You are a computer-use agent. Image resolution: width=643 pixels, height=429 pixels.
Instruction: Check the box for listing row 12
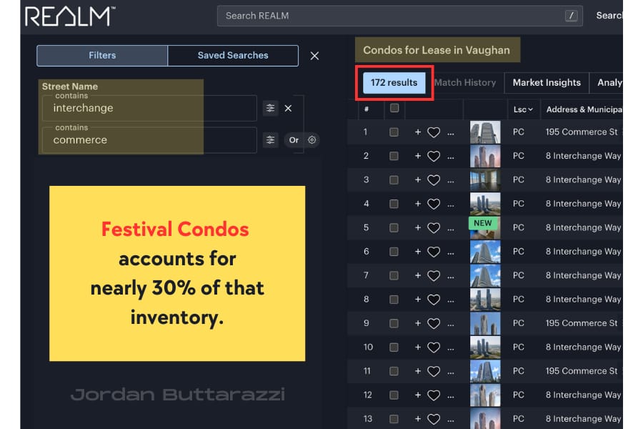[394, 395]
